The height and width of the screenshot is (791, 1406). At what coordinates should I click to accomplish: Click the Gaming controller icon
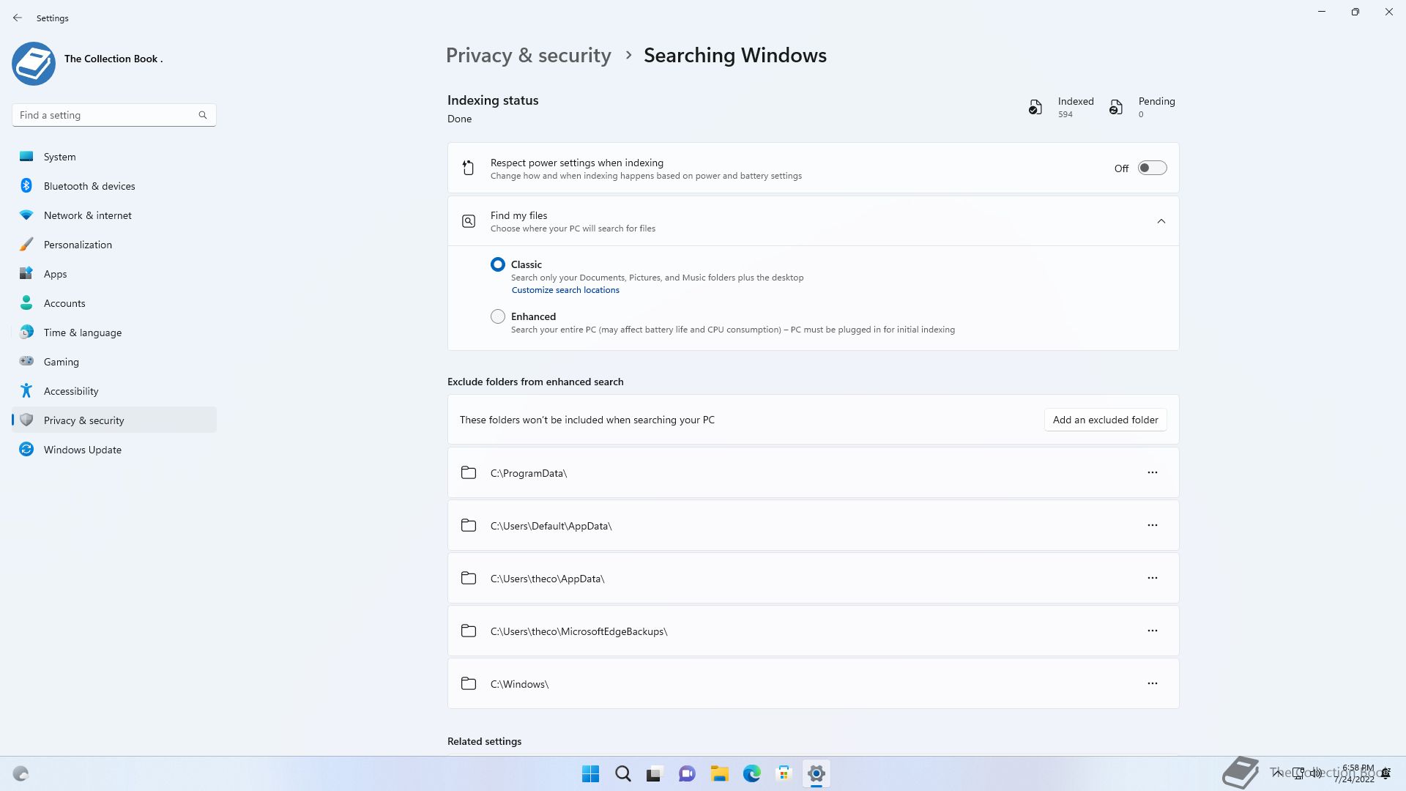click(x=26, y=360)
